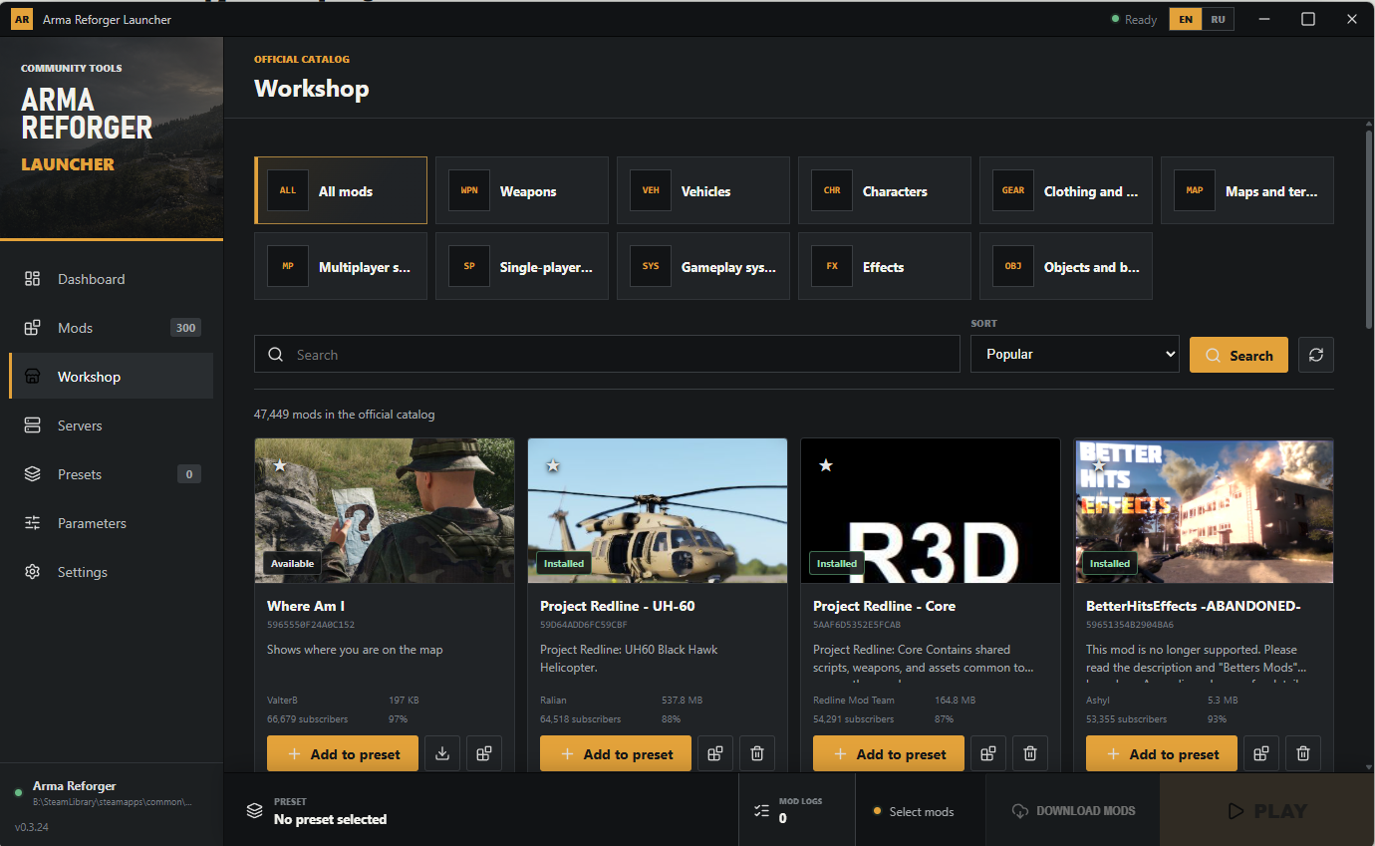The height and width of the screenshot is (846, 1375).
Task: Select Workshop in the sidebar
Action: point(111,377)
